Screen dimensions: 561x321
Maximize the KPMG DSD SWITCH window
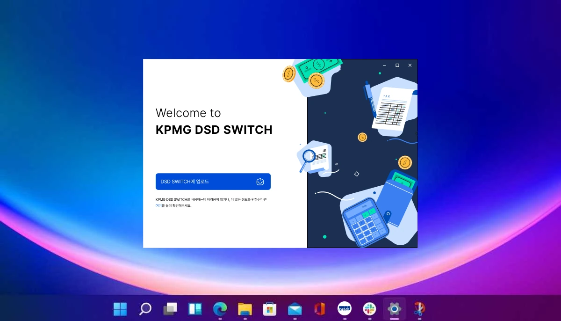click(x=397, y=66)
